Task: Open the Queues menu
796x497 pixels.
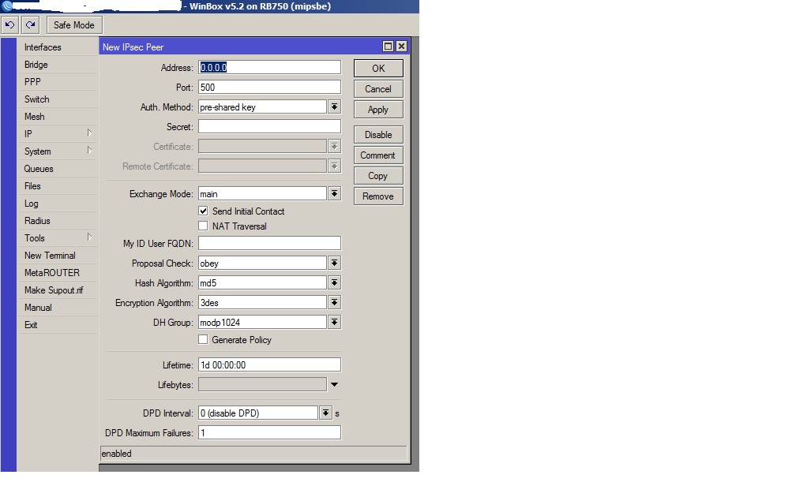Action: coord(57,168)
